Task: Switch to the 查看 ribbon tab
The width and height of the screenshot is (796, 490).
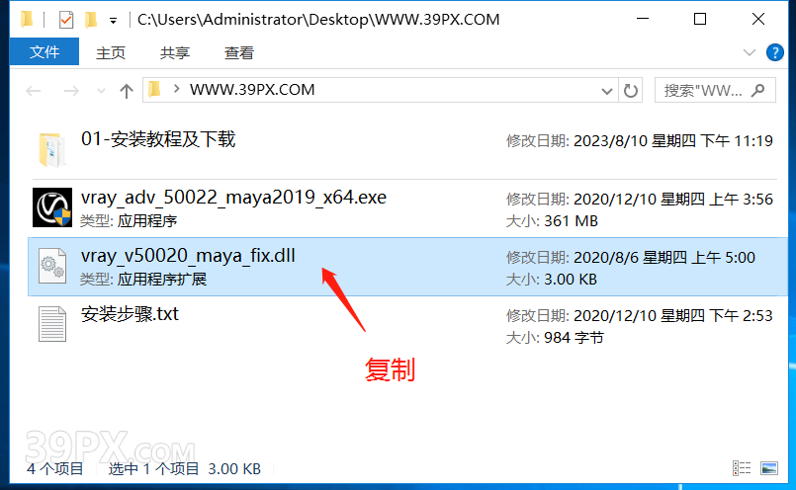Action: [239, 52]
